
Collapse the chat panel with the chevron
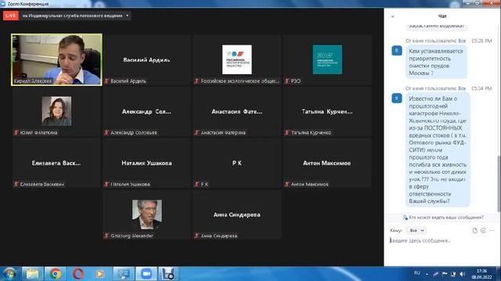[393, 16]
